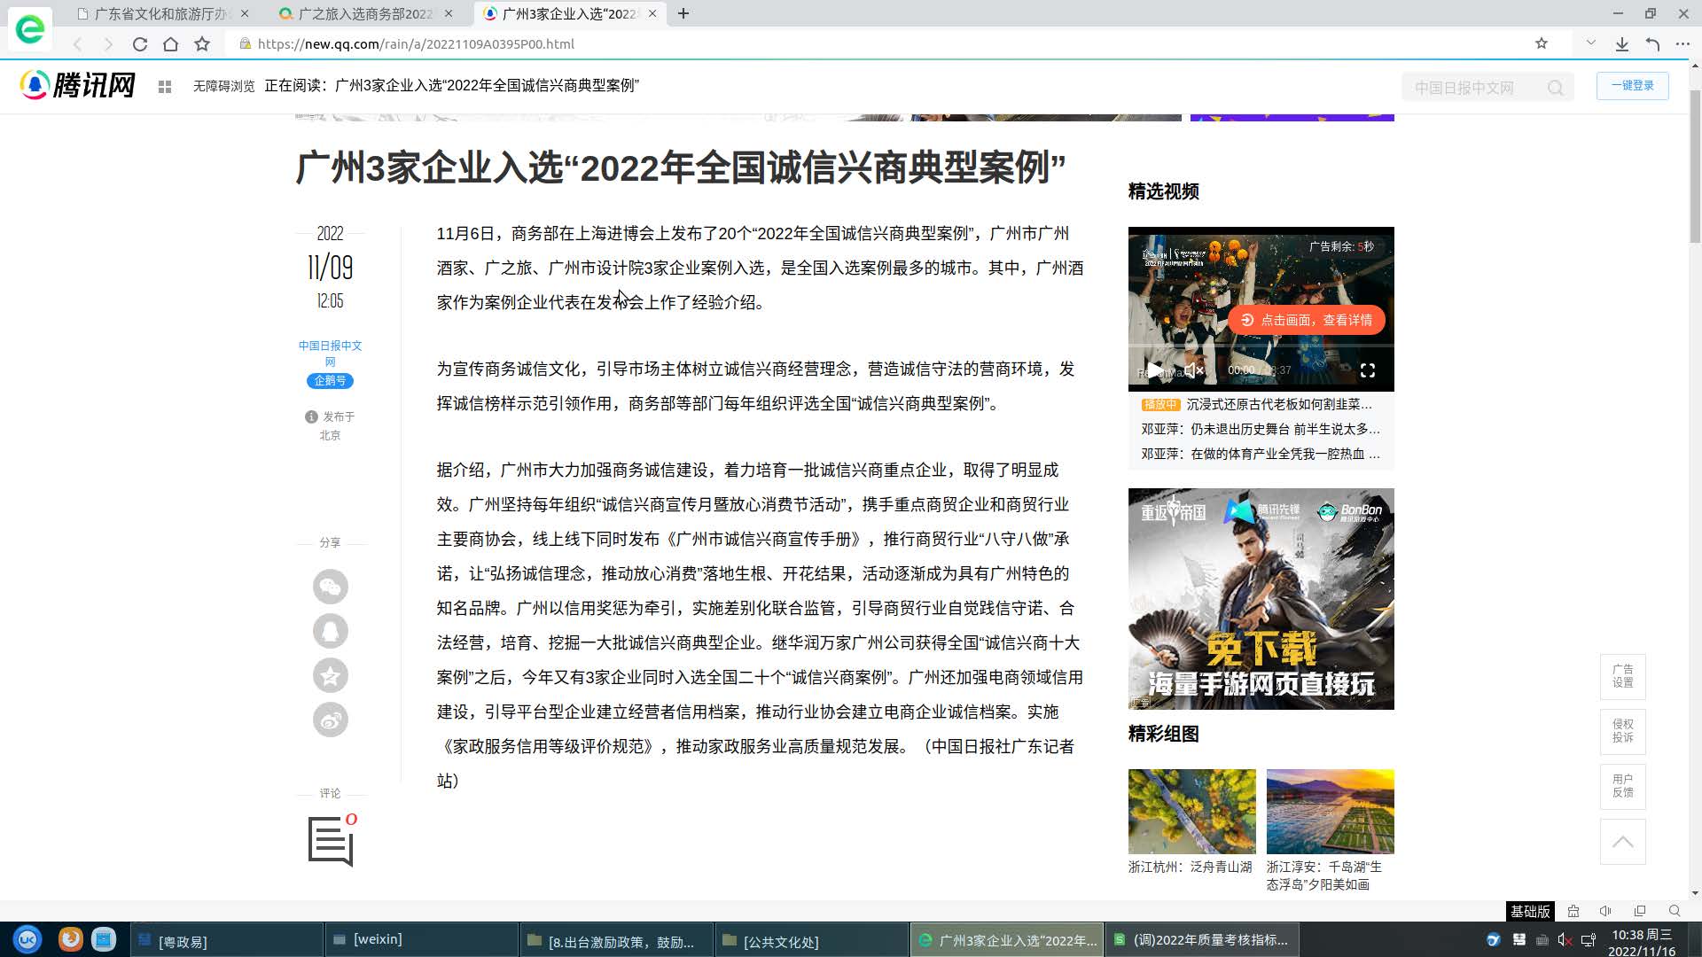1702x957 pixels.
Task: Open comments via the 评论 icon
Action: click(x=330, y=842)
